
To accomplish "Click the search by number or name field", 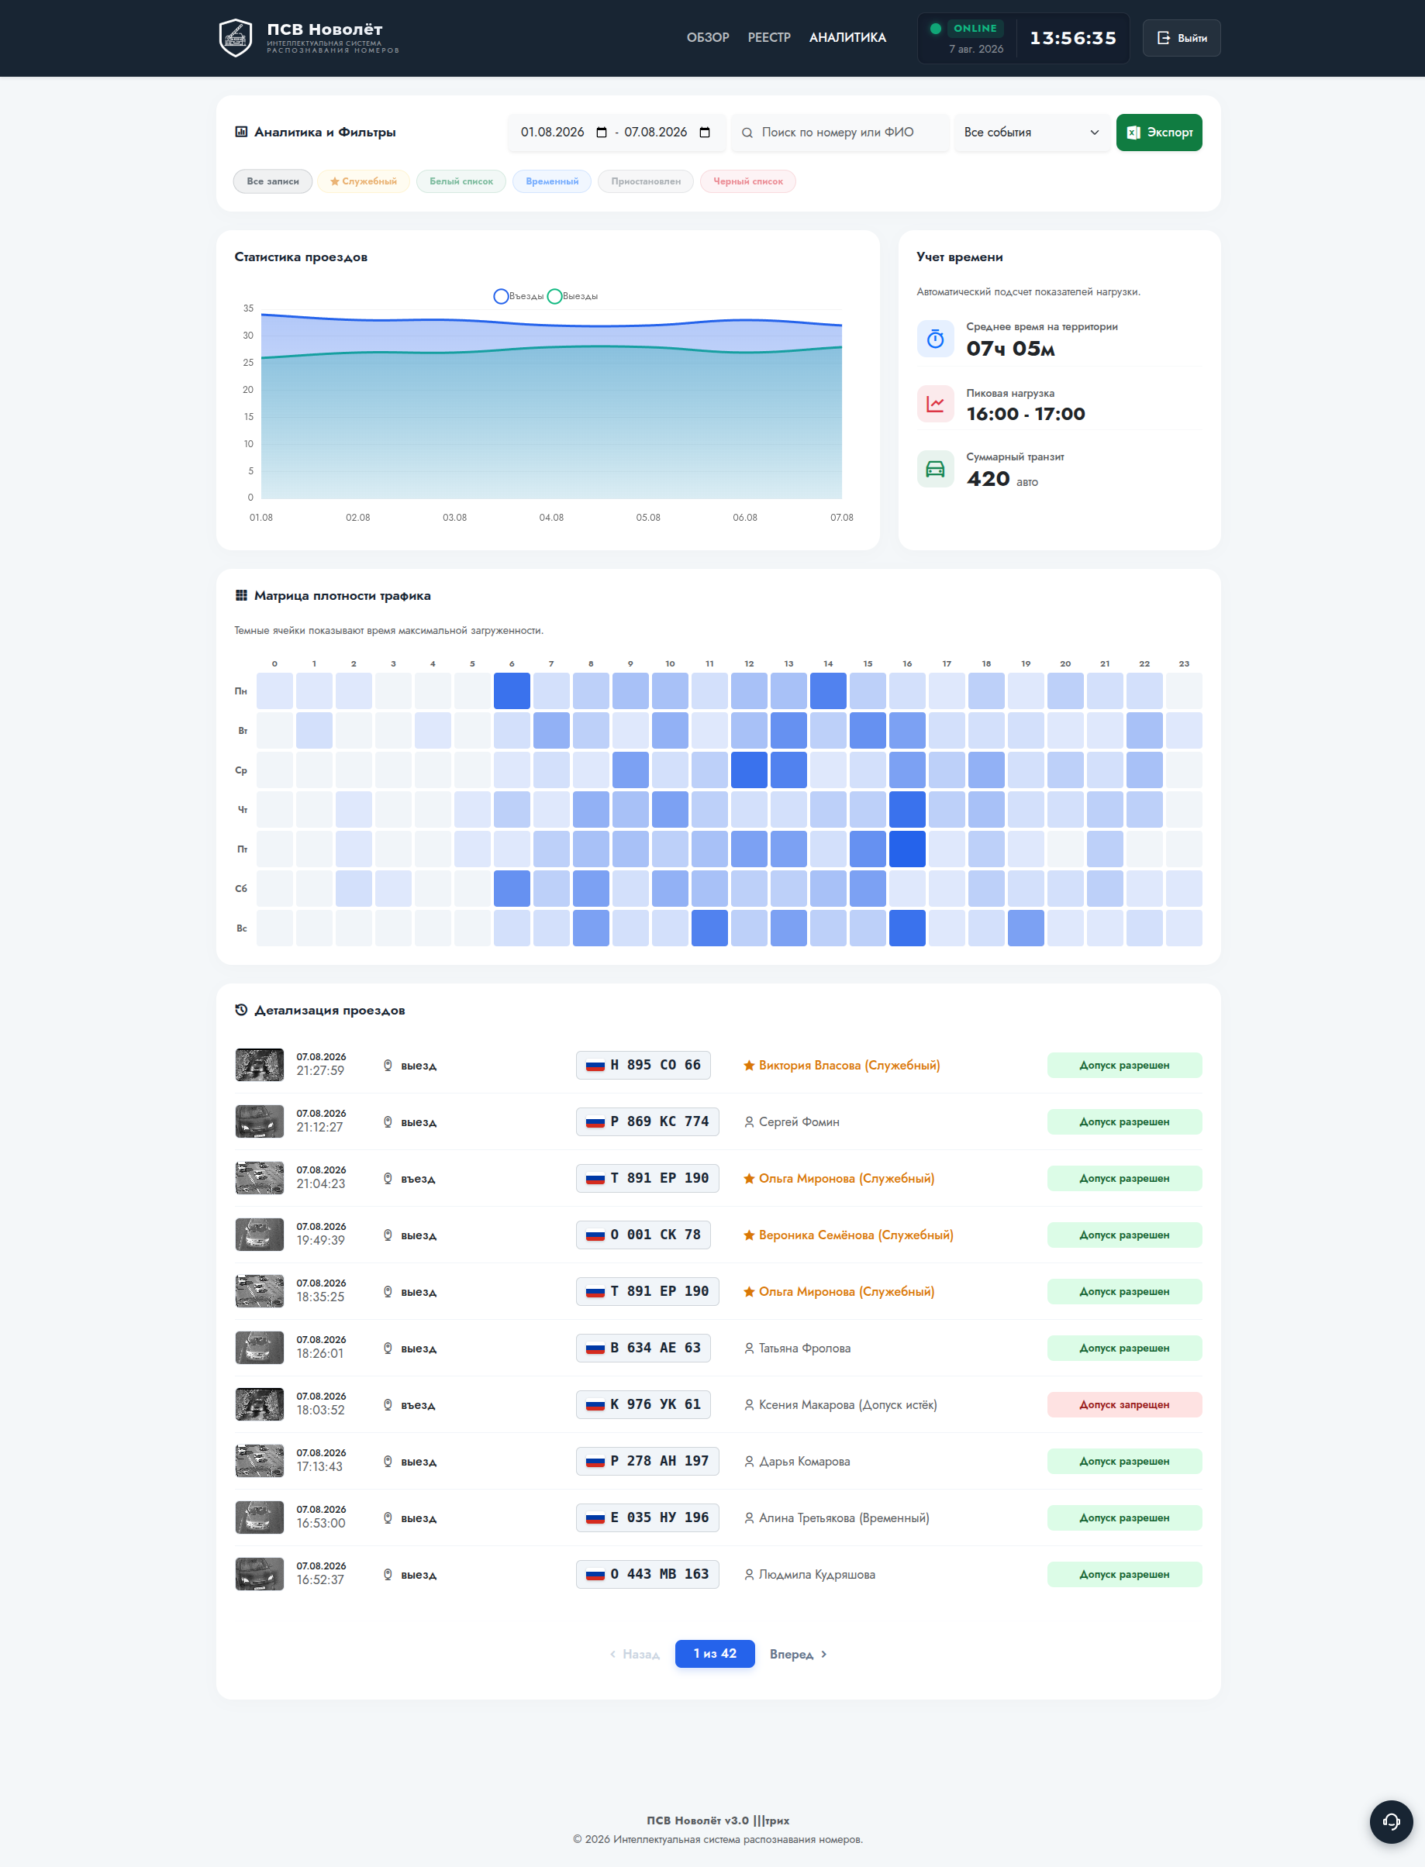I will 840,133.
